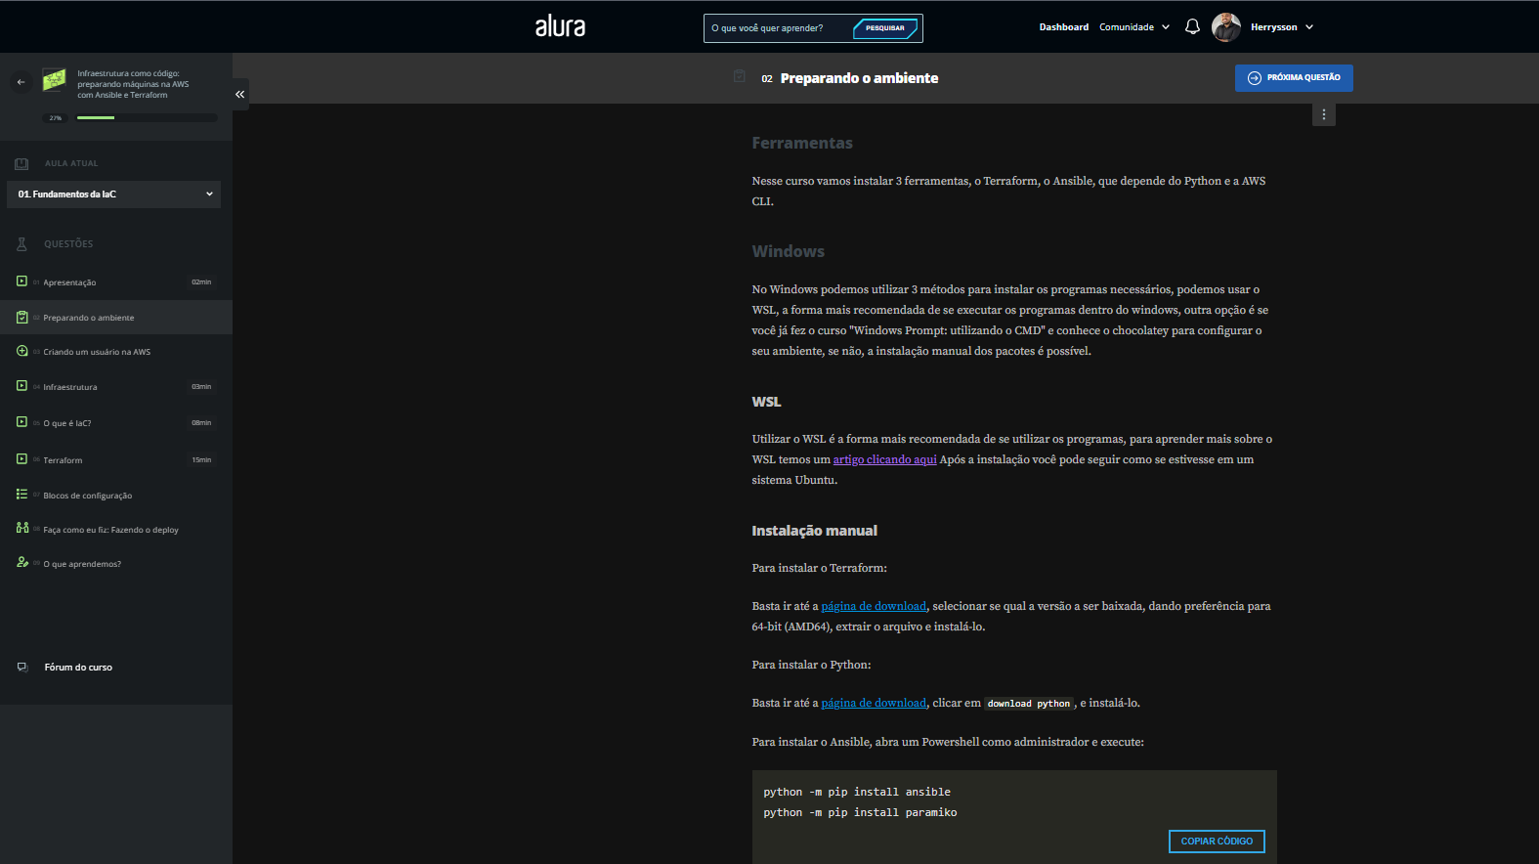
Task: Go to the Dashboard
Action: click(x=1063, y=27)
